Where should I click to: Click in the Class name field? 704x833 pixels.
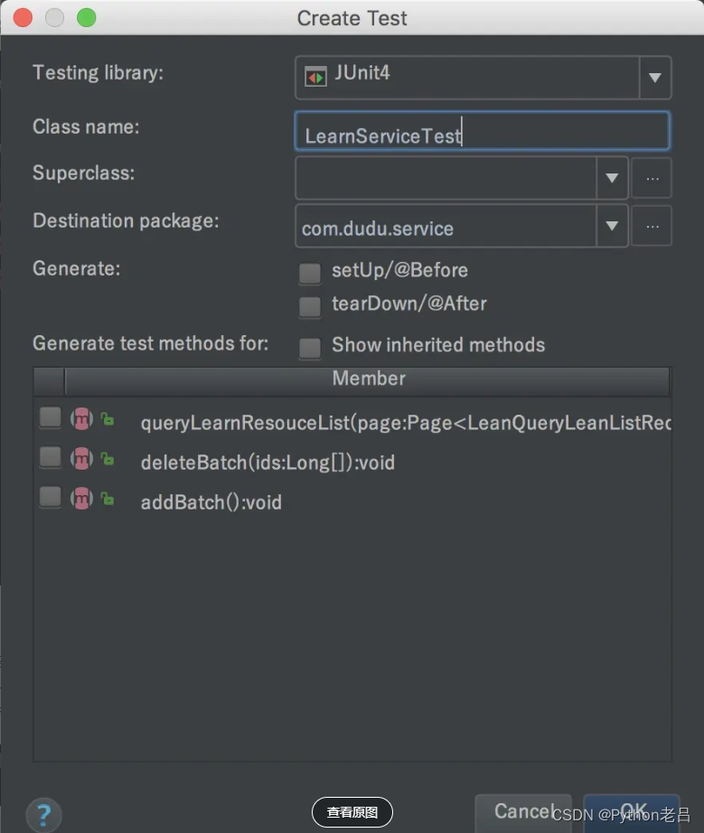482,131
